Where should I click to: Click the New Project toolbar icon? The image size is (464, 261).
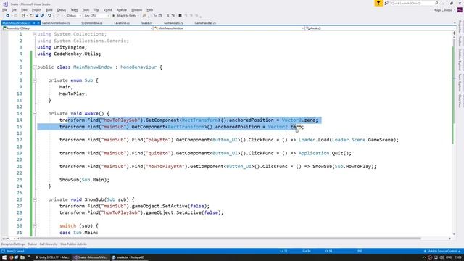(x=23, y=16)
